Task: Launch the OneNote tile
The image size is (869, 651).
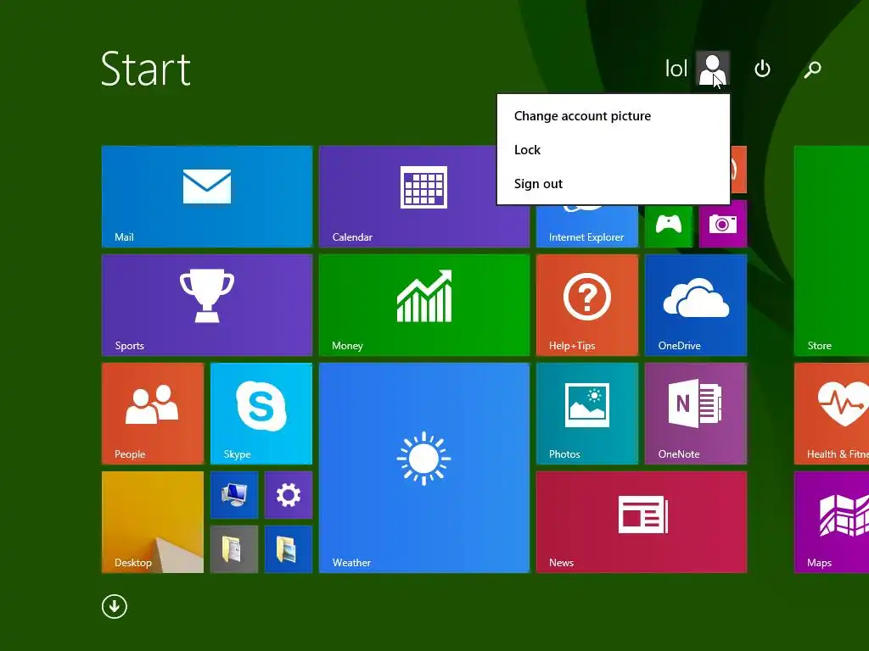Action: 696,414
